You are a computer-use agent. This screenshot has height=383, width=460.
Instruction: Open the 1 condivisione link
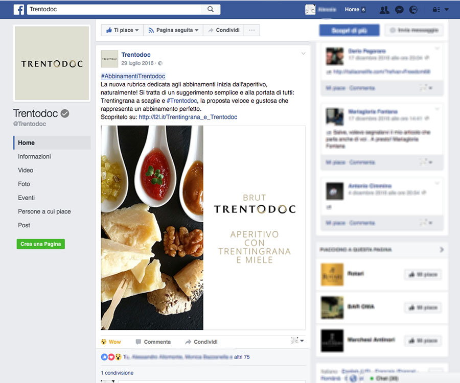[x=117, y=373]
